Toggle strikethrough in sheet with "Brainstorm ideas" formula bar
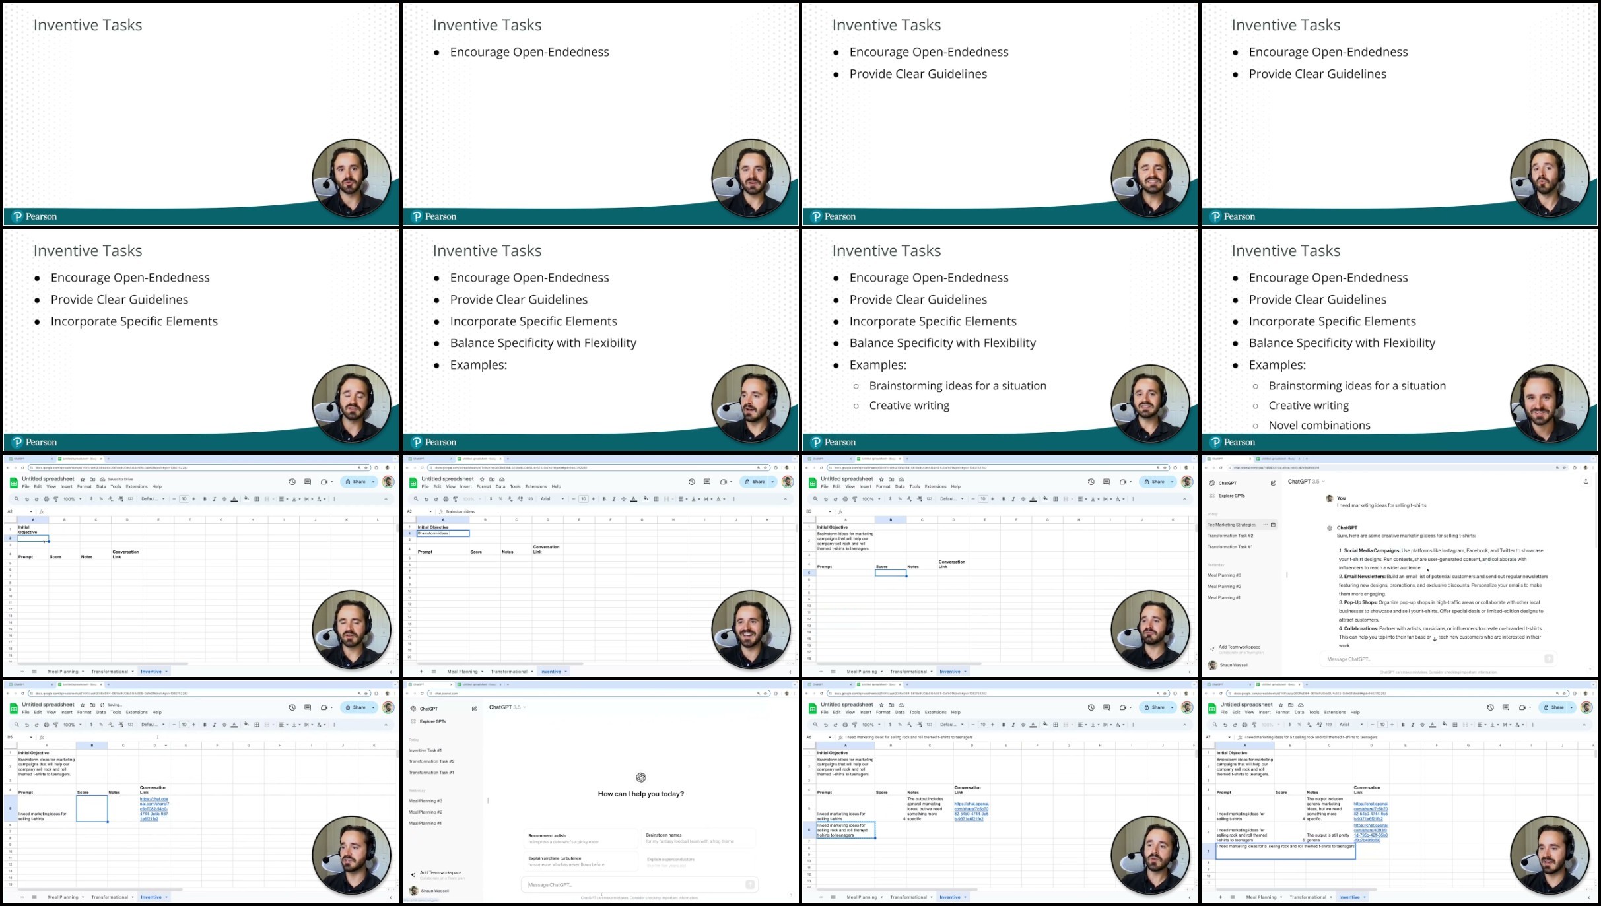 click(x=623, y=499)
